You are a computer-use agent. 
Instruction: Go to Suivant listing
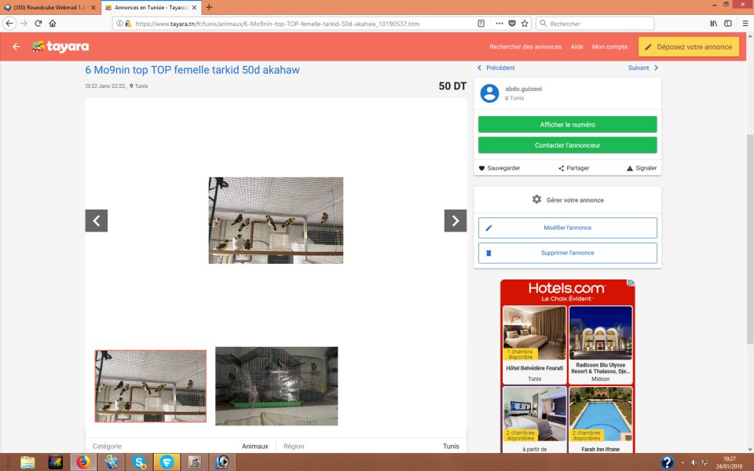click(x=643, y=68)
